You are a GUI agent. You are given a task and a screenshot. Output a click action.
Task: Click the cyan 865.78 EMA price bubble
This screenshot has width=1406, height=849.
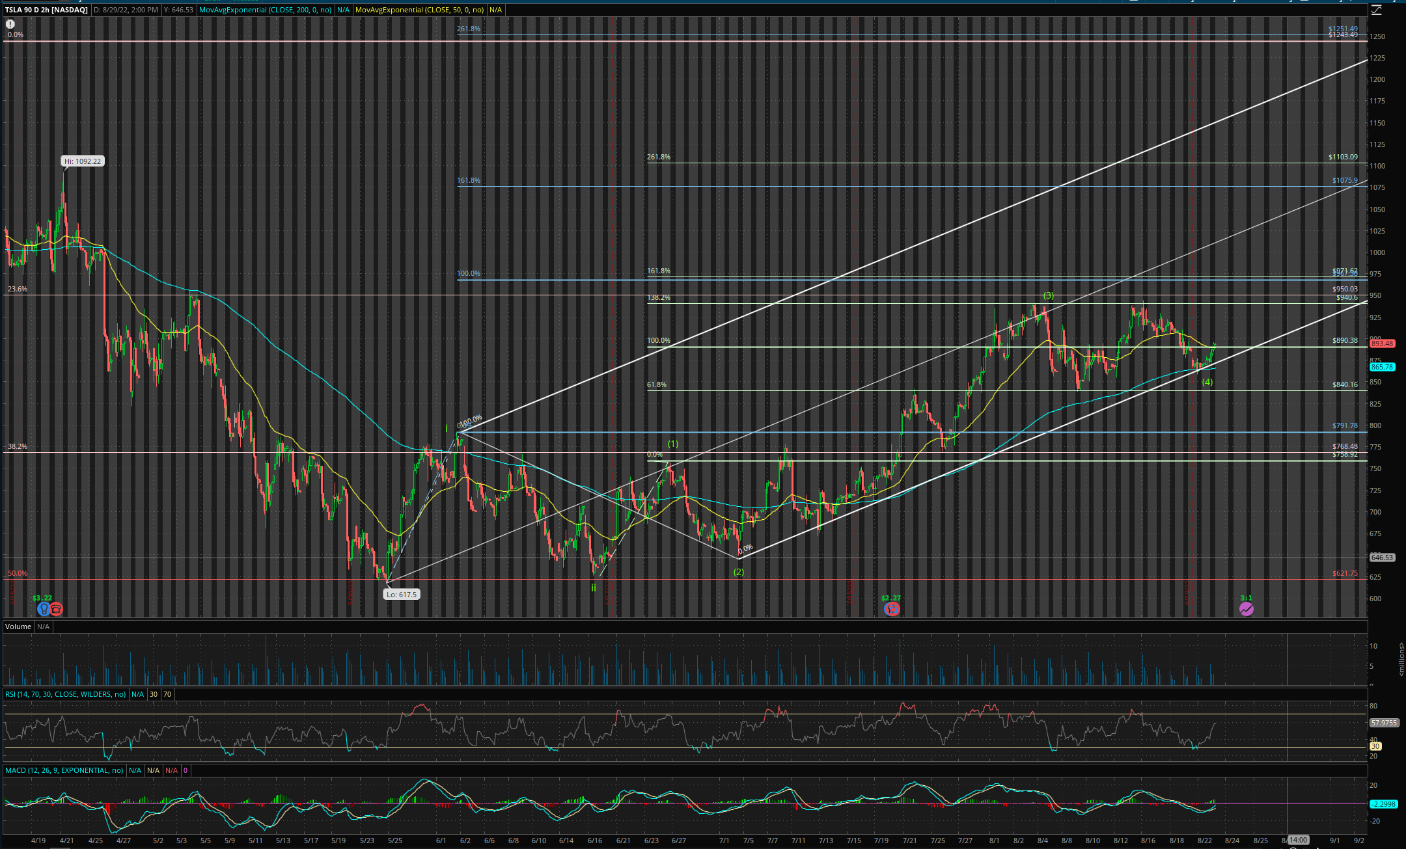click(x=1382, y=367)
